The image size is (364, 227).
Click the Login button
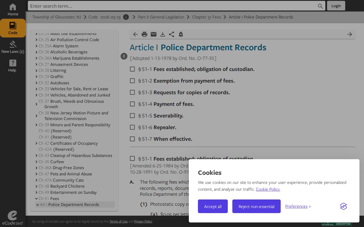[336, 6]
